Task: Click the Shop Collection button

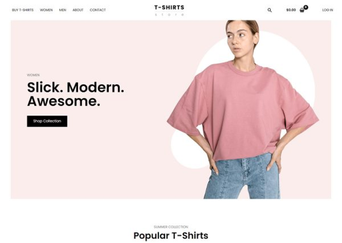Action: pos(47,121)
